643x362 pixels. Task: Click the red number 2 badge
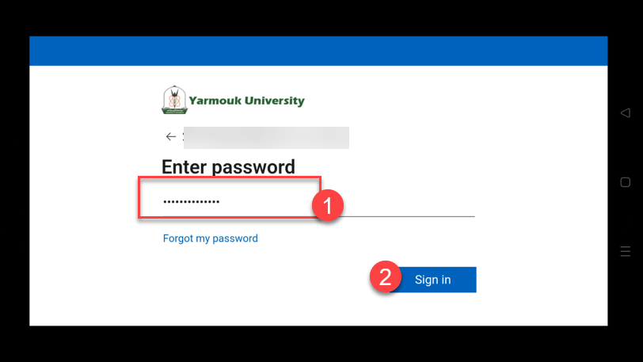tap(386, 276)
